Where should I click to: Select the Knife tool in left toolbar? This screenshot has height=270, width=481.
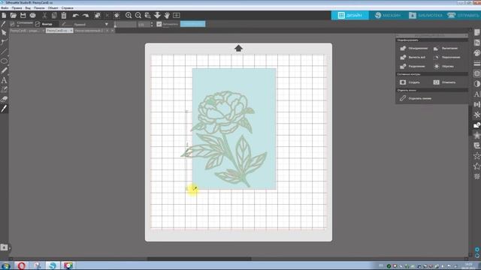[x=4, y=109]
